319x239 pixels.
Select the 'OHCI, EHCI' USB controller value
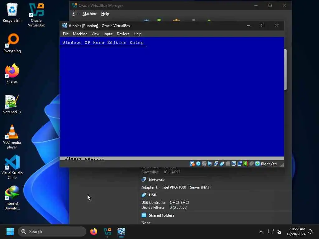pos(179,203)
